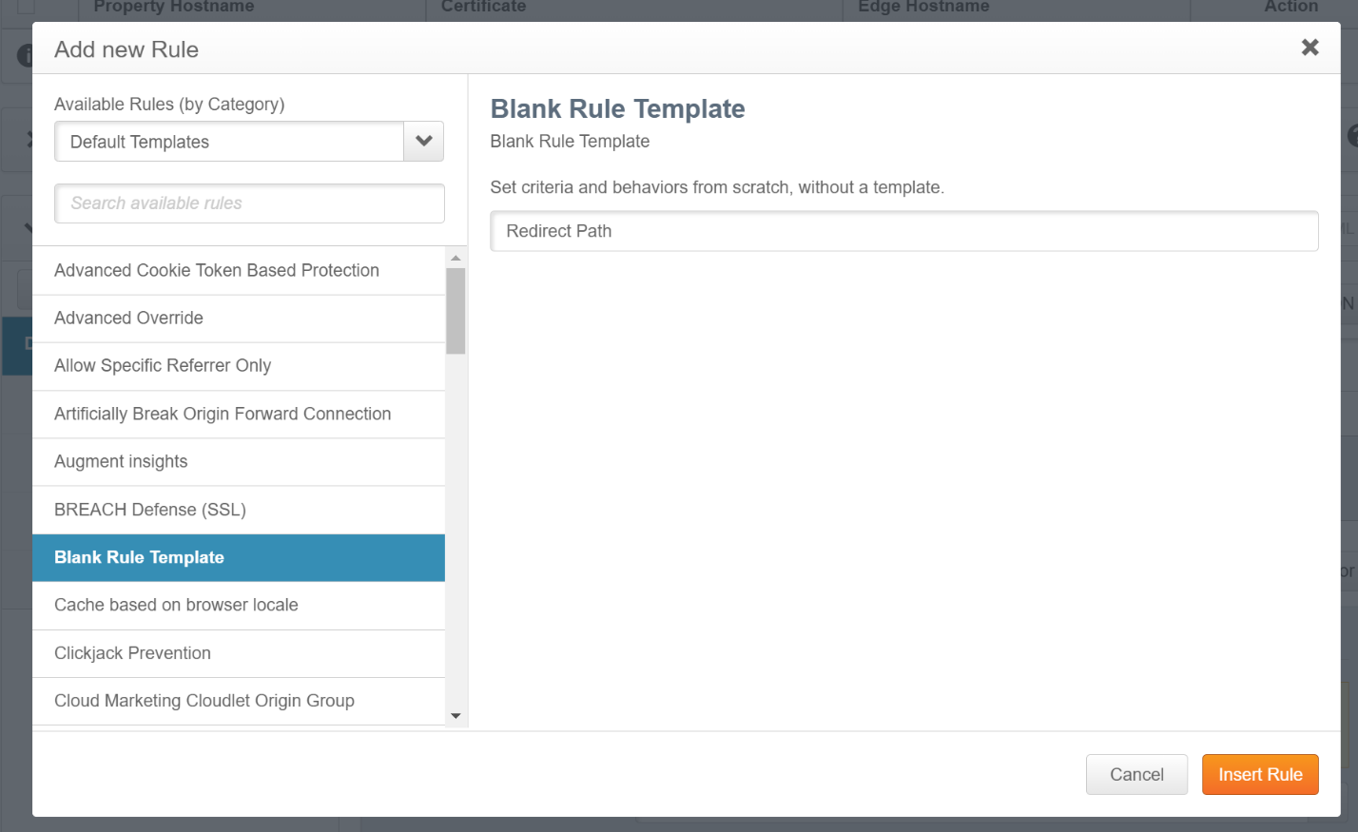Select Advanced Cookie Token Based Protection rule
Screen dimensions: 1358x832
[217, 271]
